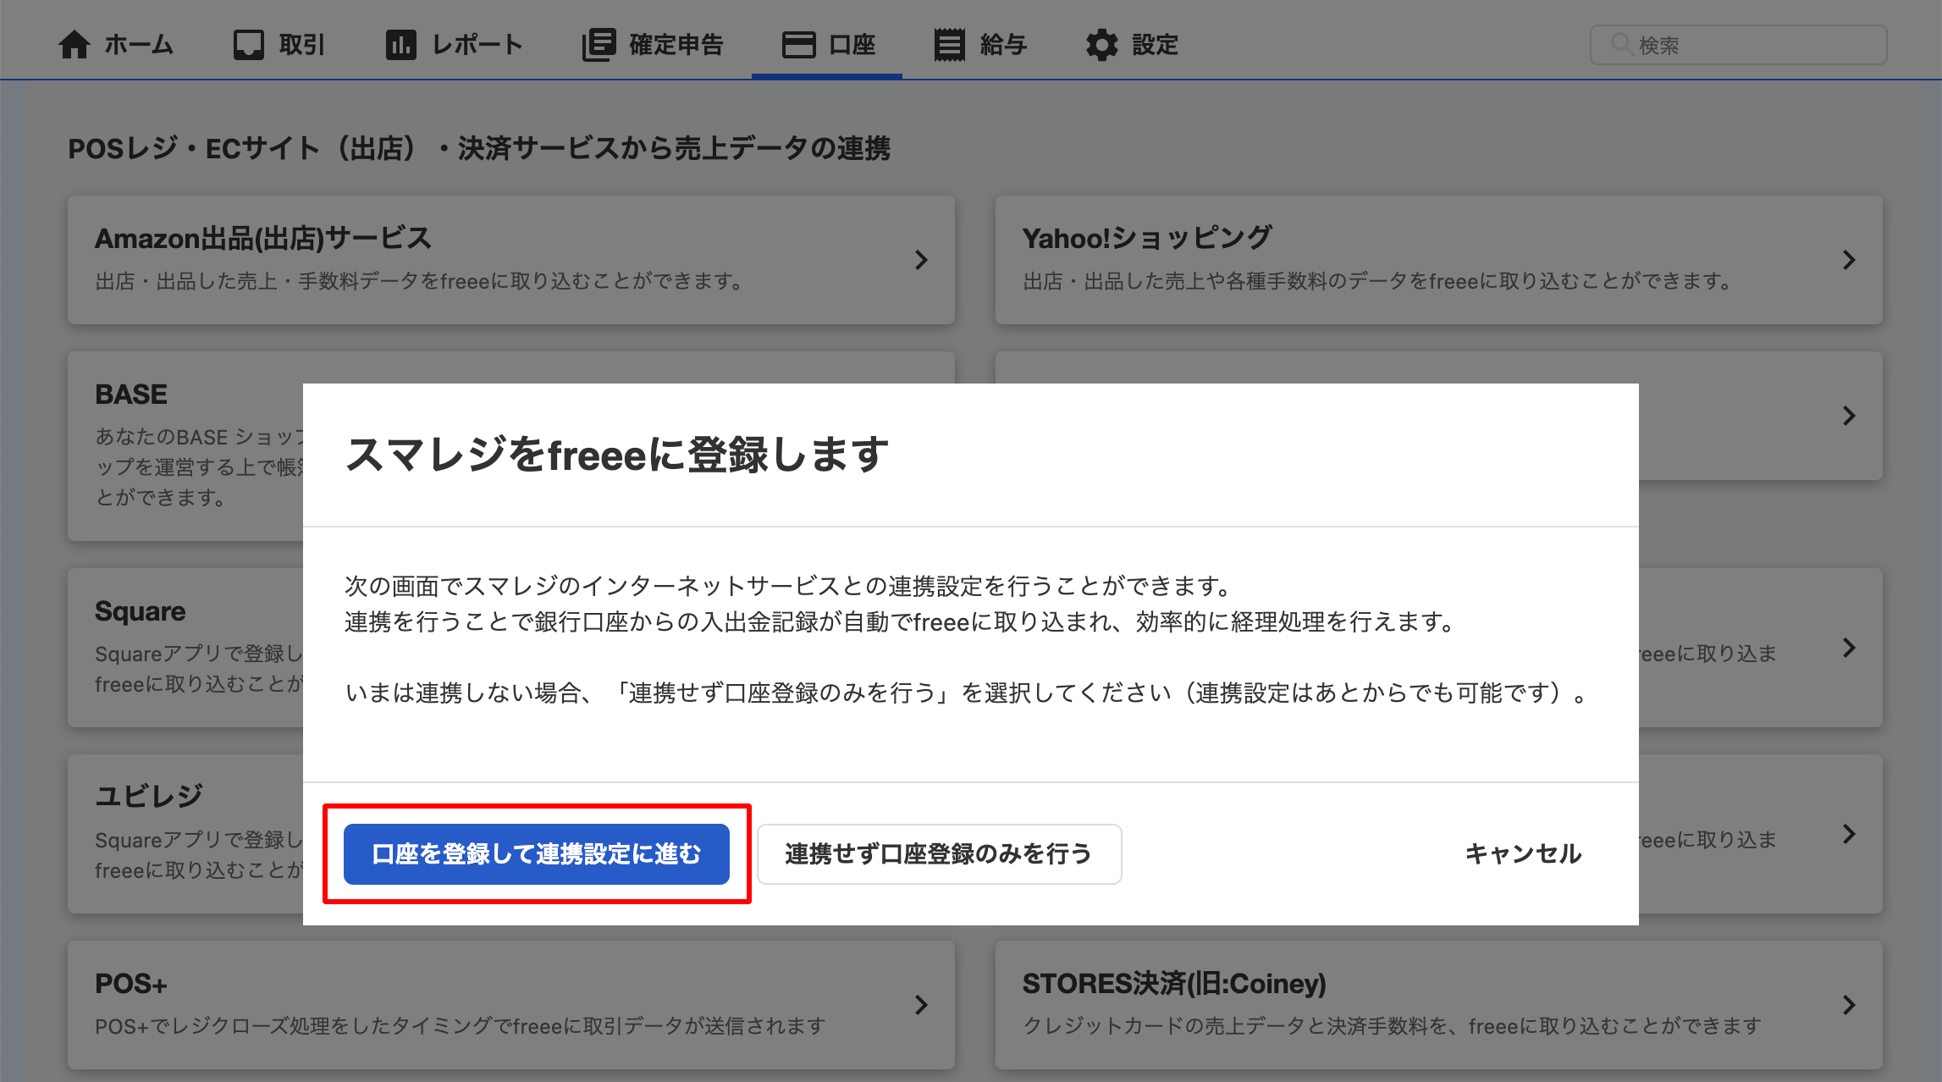Click the 確定申告 document icon

[x=599, y=45]
